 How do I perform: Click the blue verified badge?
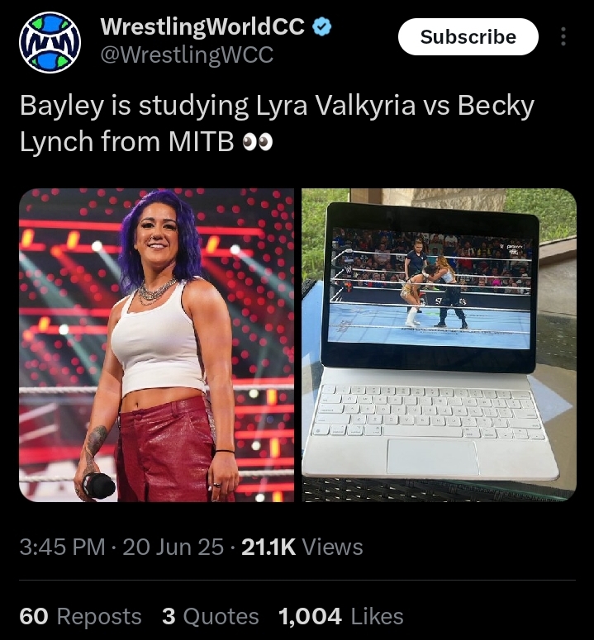click(321, 27)
